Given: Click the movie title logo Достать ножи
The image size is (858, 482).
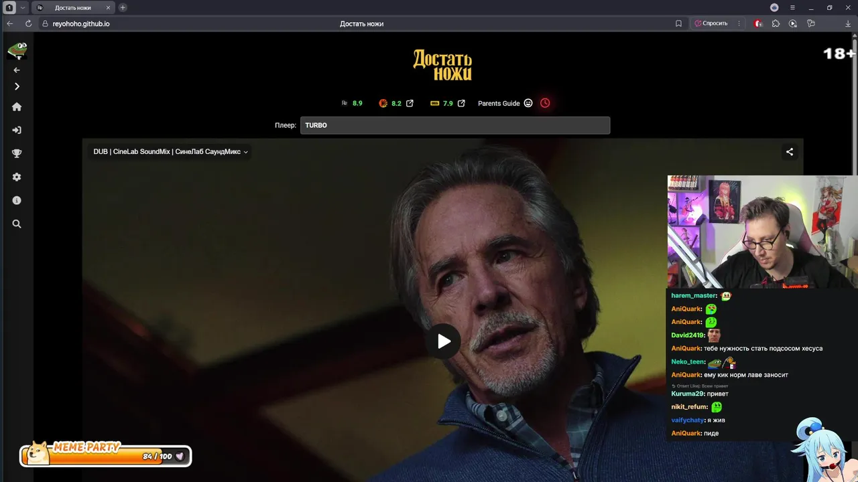Looking at the screenshot, I should coord(442,65).
